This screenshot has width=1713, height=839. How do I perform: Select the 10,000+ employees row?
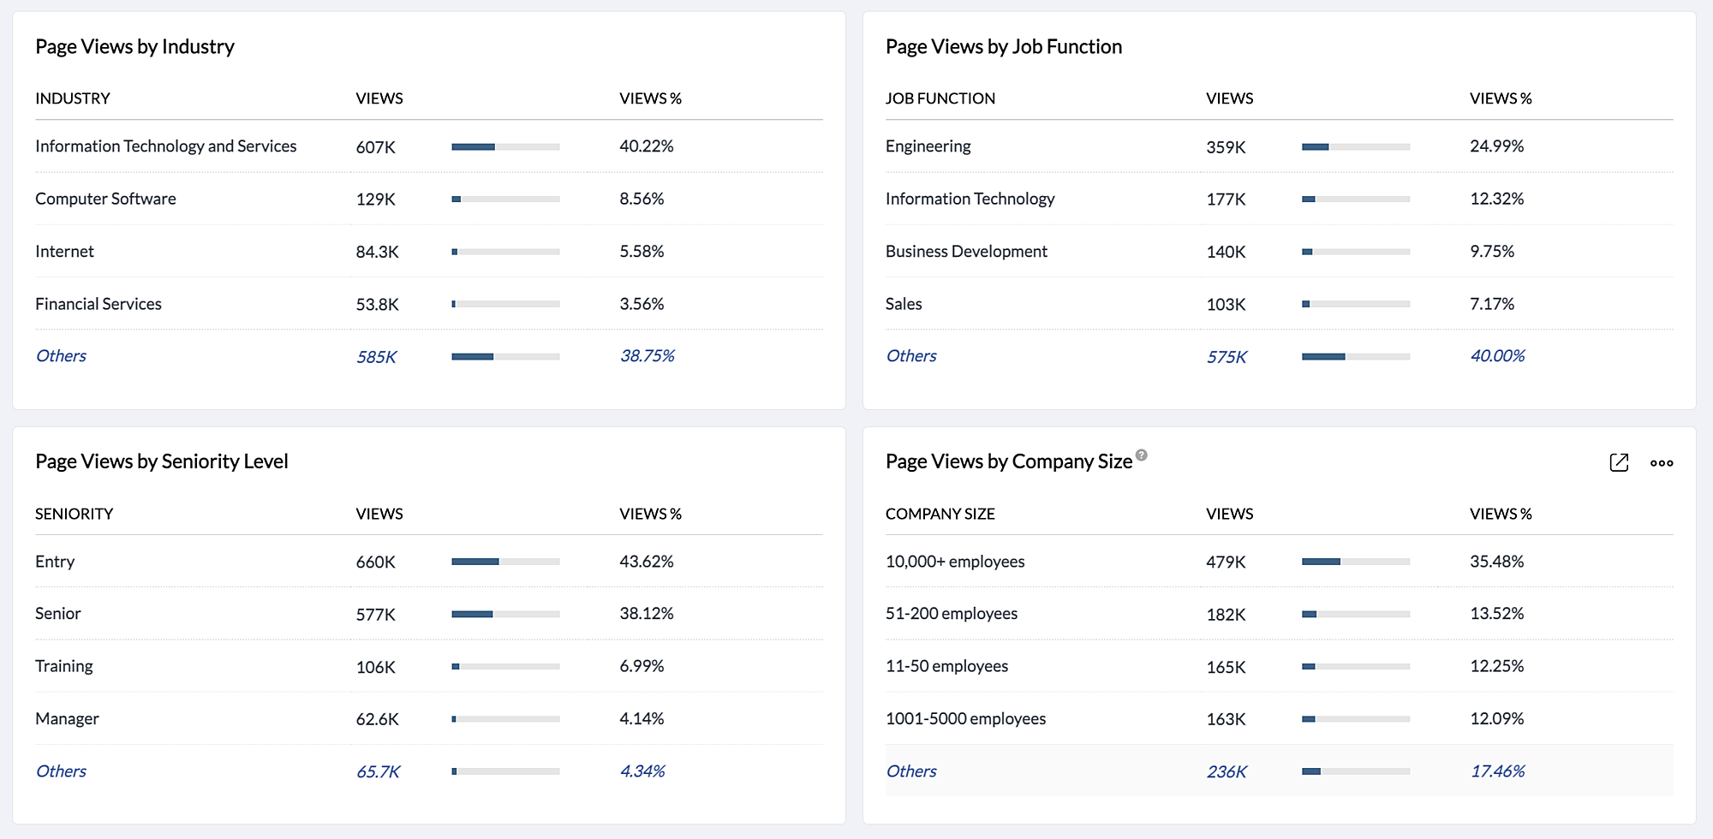[955, 562]
